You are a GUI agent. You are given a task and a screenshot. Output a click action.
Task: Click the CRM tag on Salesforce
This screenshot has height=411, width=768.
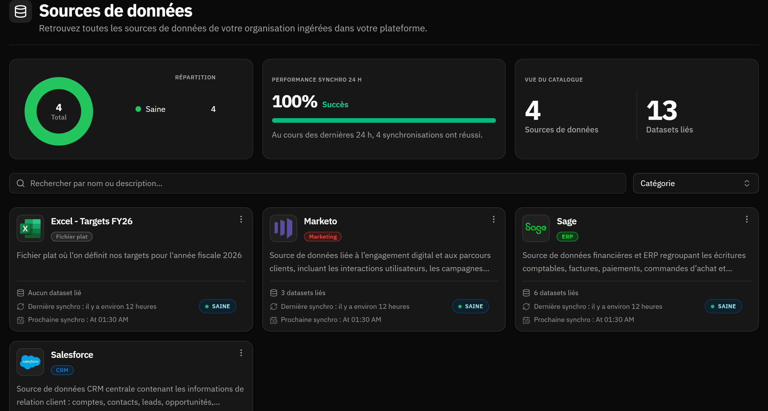[x=62, y=370]
